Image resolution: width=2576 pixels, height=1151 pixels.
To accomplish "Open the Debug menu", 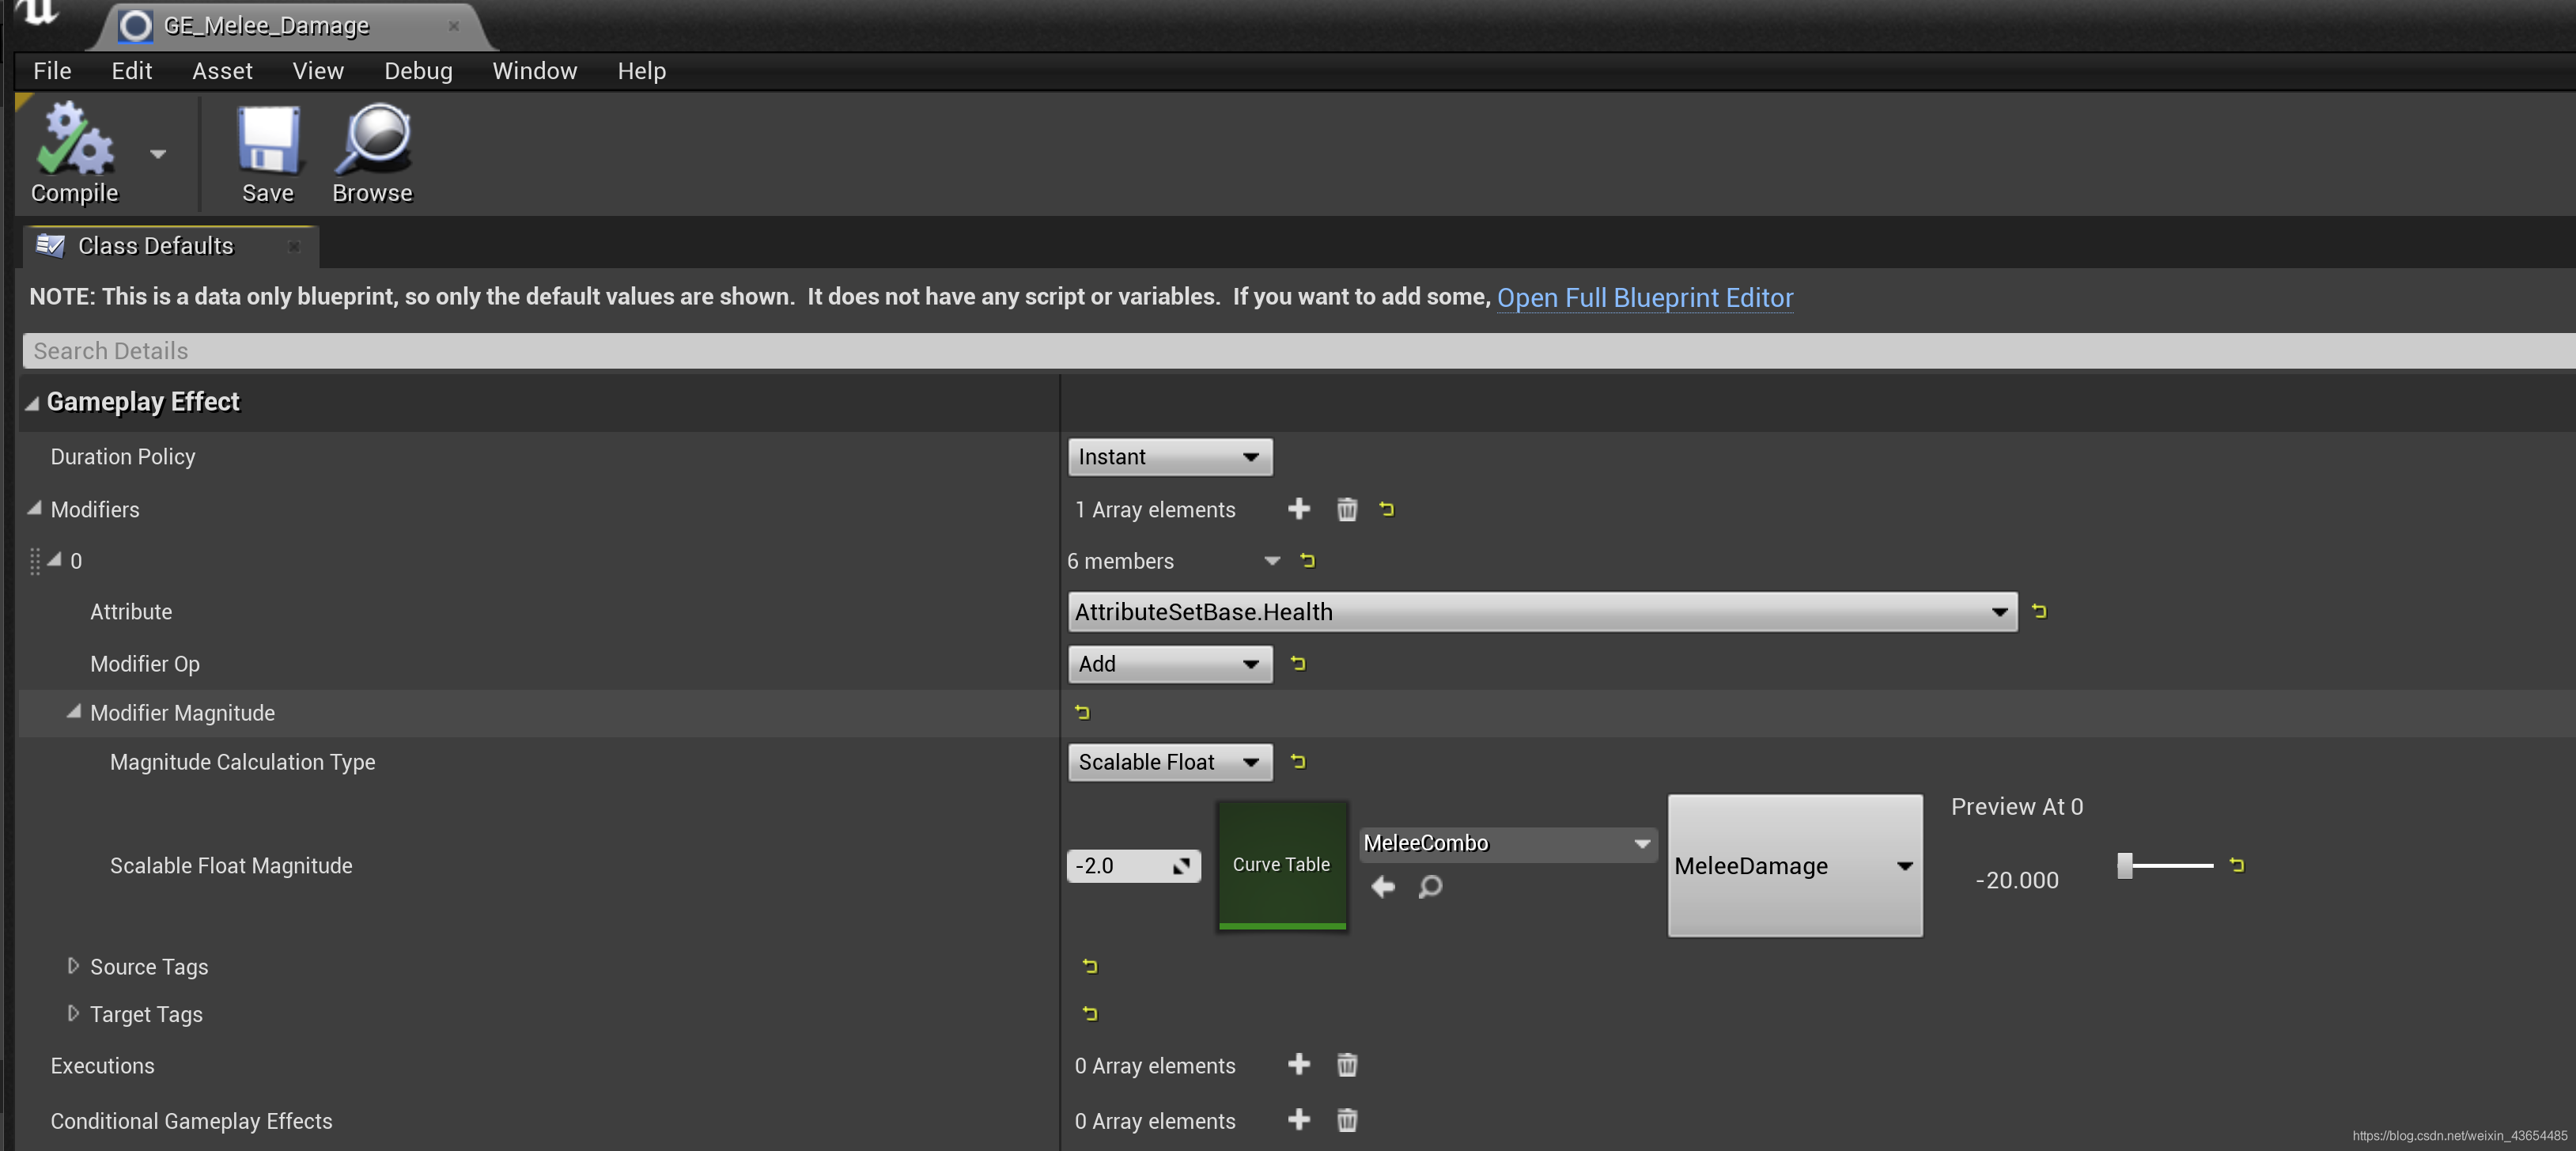I will pos(418,71).
